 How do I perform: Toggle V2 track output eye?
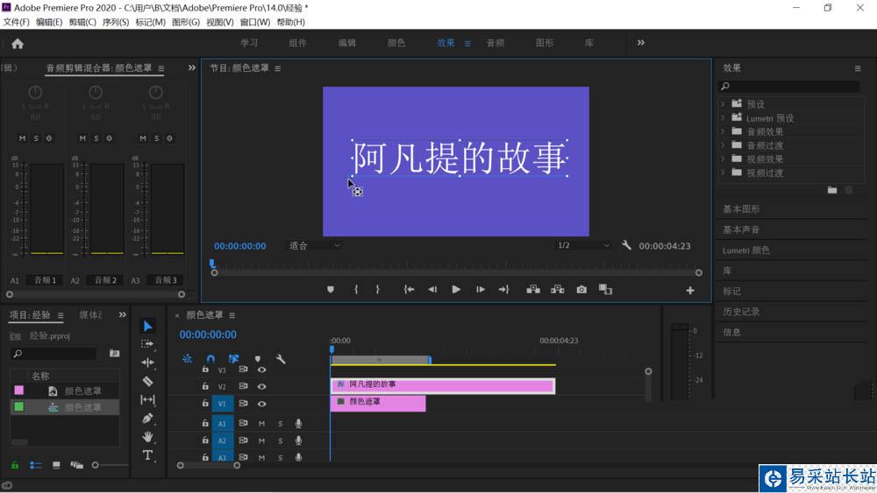[261, 386]
